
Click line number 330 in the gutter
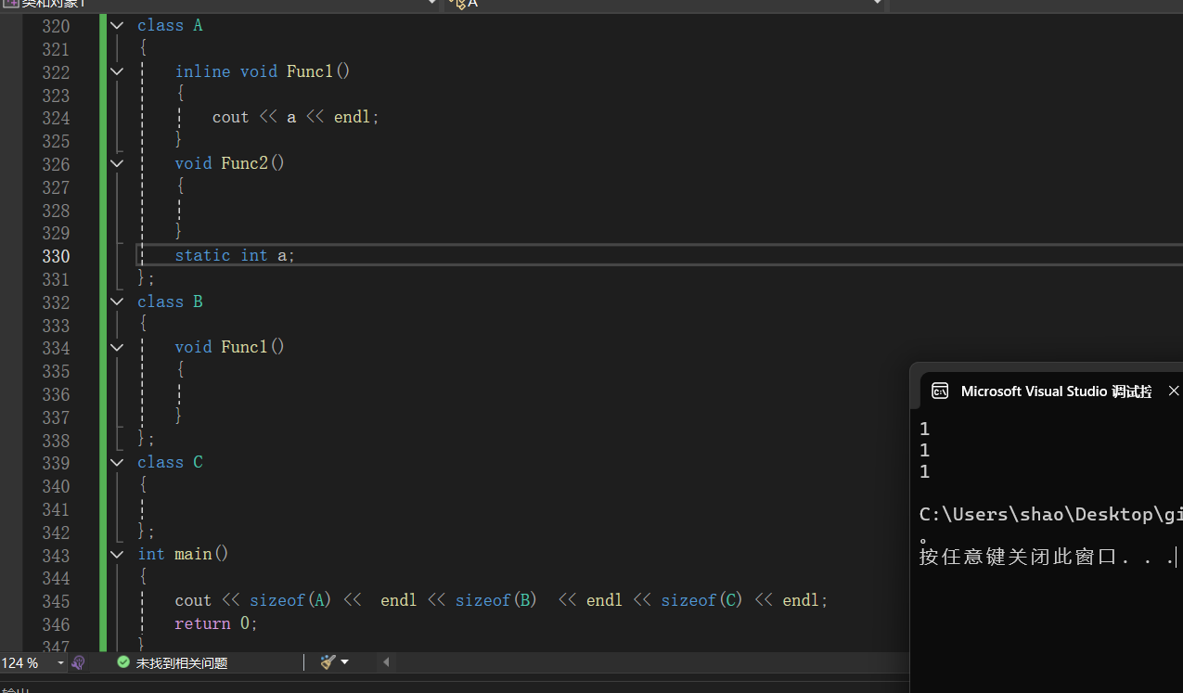[56, 256]
